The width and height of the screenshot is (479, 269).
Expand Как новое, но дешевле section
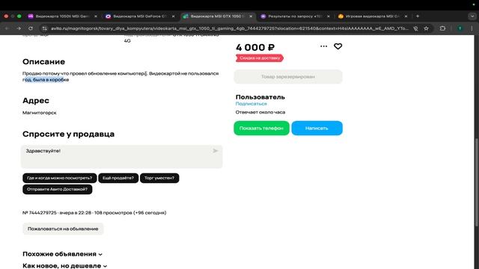[x=65, y=266]
